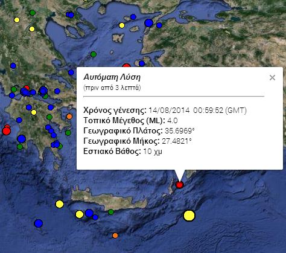Image resolution: width=286 pixels, height=253 pixels.
Task: Select the orange marker in the sea south of Crete
Action: [115, 235]
